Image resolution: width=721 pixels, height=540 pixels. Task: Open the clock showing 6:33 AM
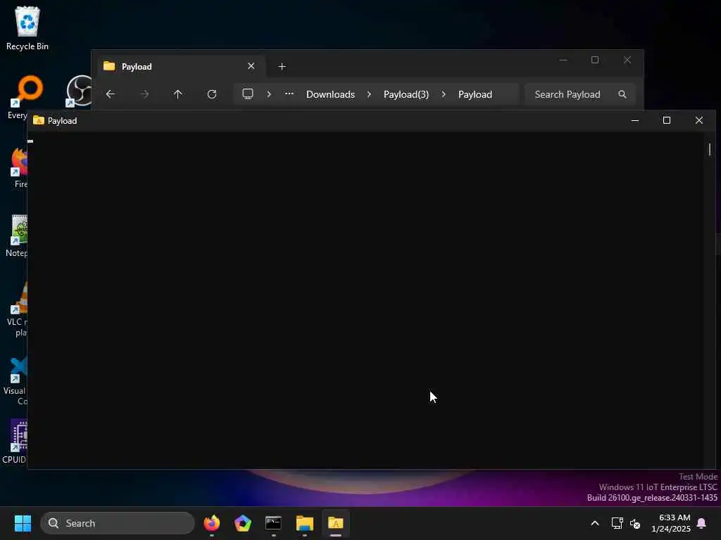click(x=671, y=523)
